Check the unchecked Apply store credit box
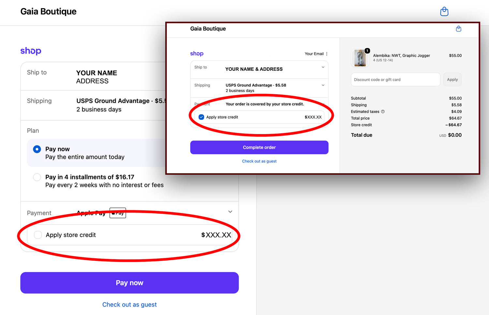489x315 pixels. pyautogui.click(x=38, y=235)
